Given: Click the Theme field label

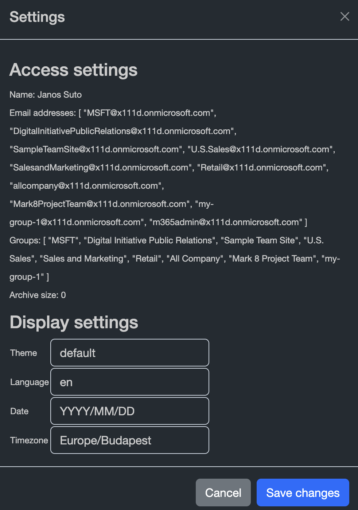Looking at the screenshot, I should pyautogui.click(x=23, y=353).
